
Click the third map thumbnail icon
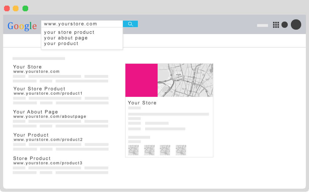click(165, 150)
